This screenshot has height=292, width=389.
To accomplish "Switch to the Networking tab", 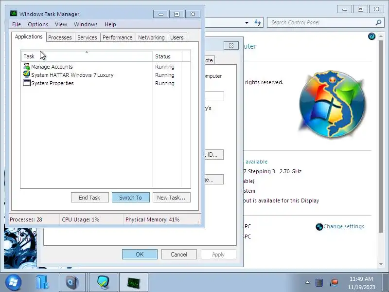I will [x=151, y=37].
